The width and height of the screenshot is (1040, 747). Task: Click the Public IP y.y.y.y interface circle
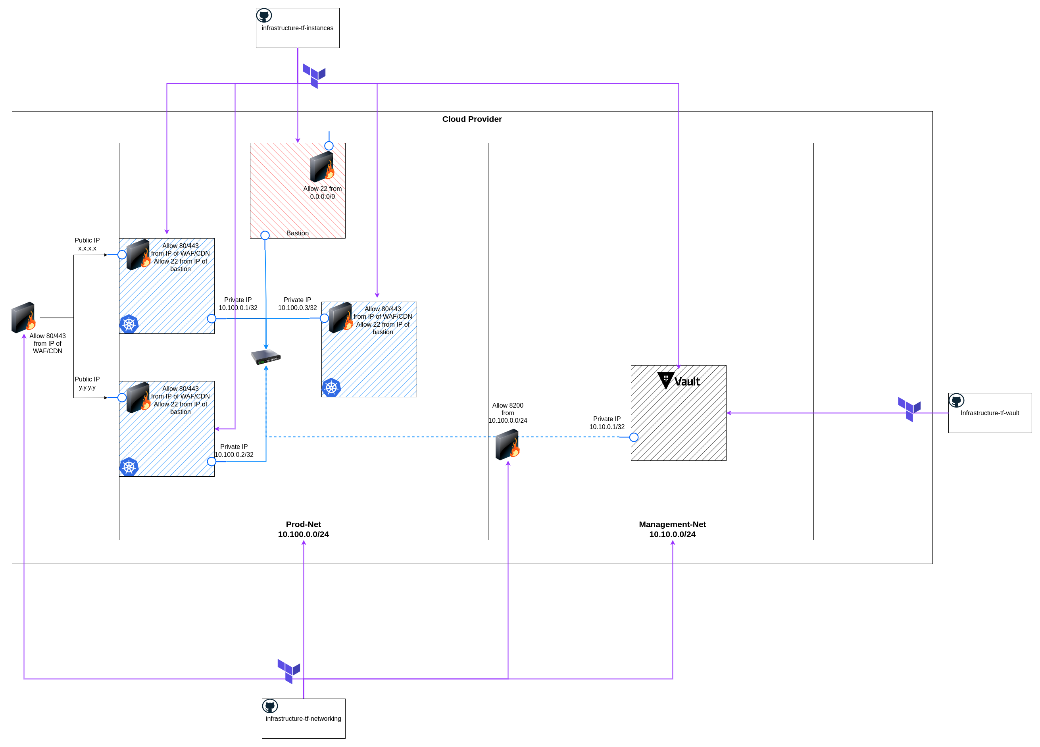[122, 398]
